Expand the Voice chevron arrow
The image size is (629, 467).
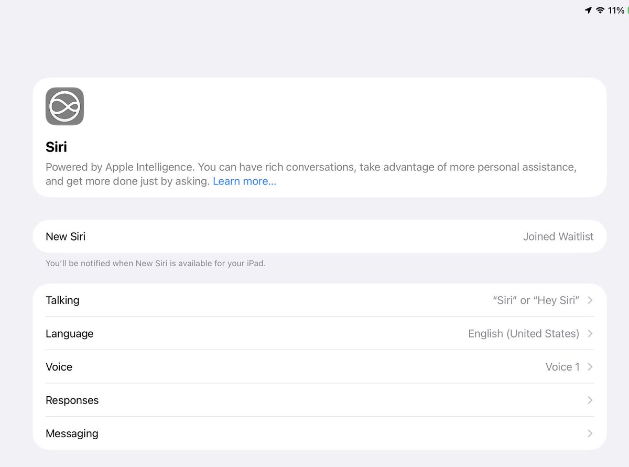[590, 367]
